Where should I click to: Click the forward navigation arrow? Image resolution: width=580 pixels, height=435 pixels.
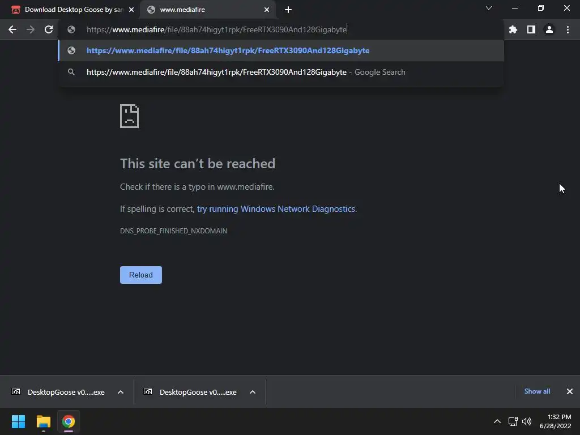tap(31, 29)
